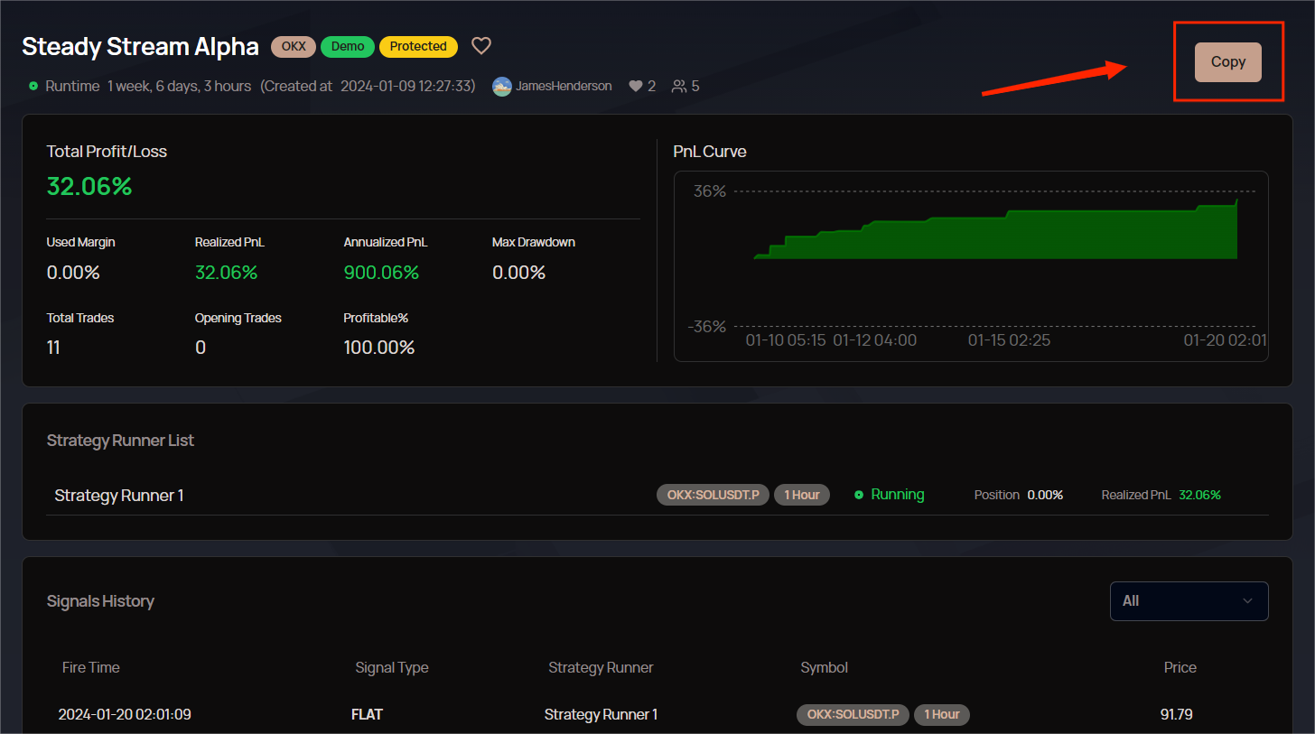Expand the filter dropdown chevron arrow

[x=1247, y=601]
